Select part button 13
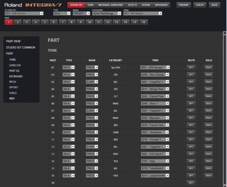This screenshot has width=227, height=187. click(x=117, y=22)
